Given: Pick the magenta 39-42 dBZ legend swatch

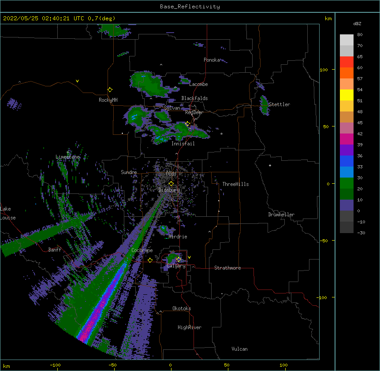Looking at the screenshot, I should click(x=346, y=139).
